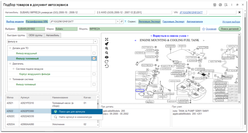This screenshot has height=133, width=248.
Task: Go to previous diagram with « arrow
Action: [136, 40]
